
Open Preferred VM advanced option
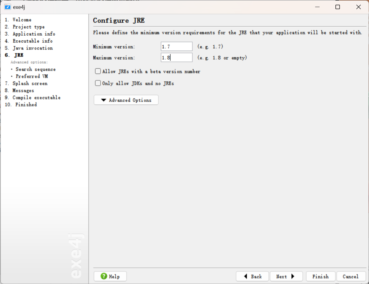[x=32, y=76]
